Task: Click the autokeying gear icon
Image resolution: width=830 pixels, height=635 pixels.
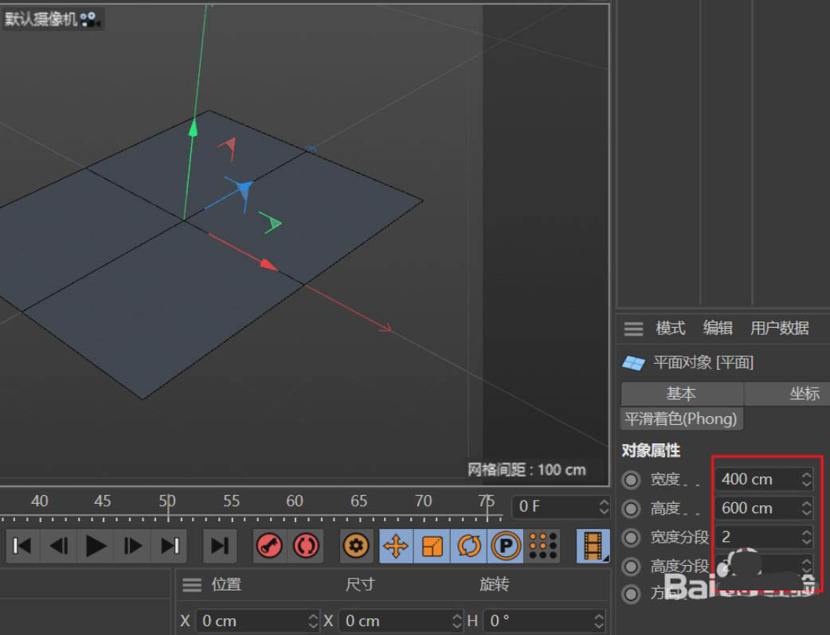Action: coord(357,546)
